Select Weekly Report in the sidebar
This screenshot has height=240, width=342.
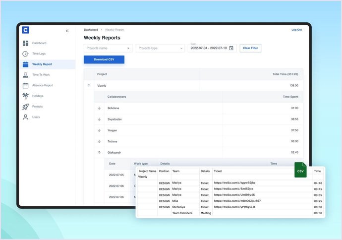tap(42, 64)
